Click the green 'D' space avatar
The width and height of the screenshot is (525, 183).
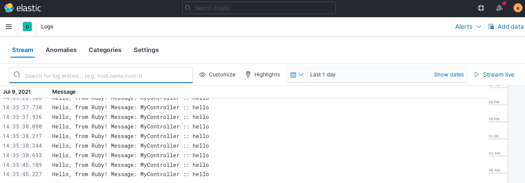click(27, 27)
